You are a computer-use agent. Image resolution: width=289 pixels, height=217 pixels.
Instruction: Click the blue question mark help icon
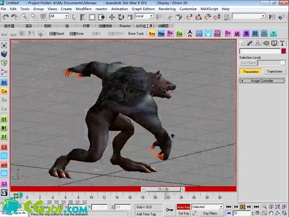point(273,33)
